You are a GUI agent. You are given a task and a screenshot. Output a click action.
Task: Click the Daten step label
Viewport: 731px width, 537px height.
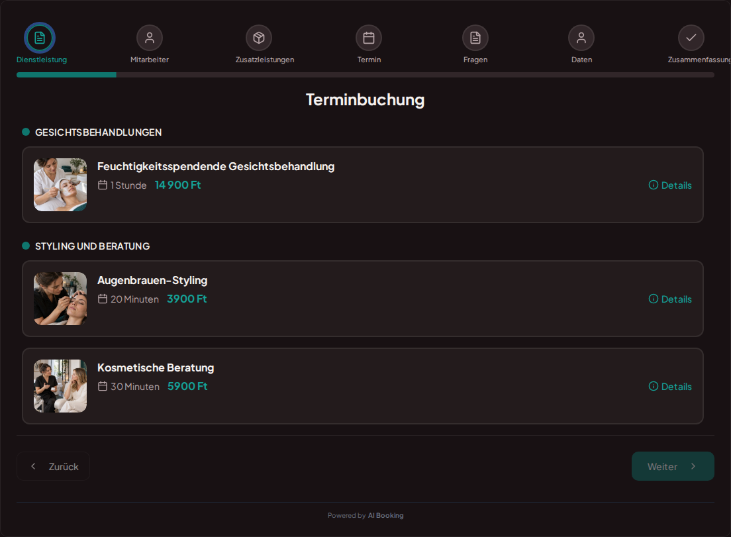(582, 60)
